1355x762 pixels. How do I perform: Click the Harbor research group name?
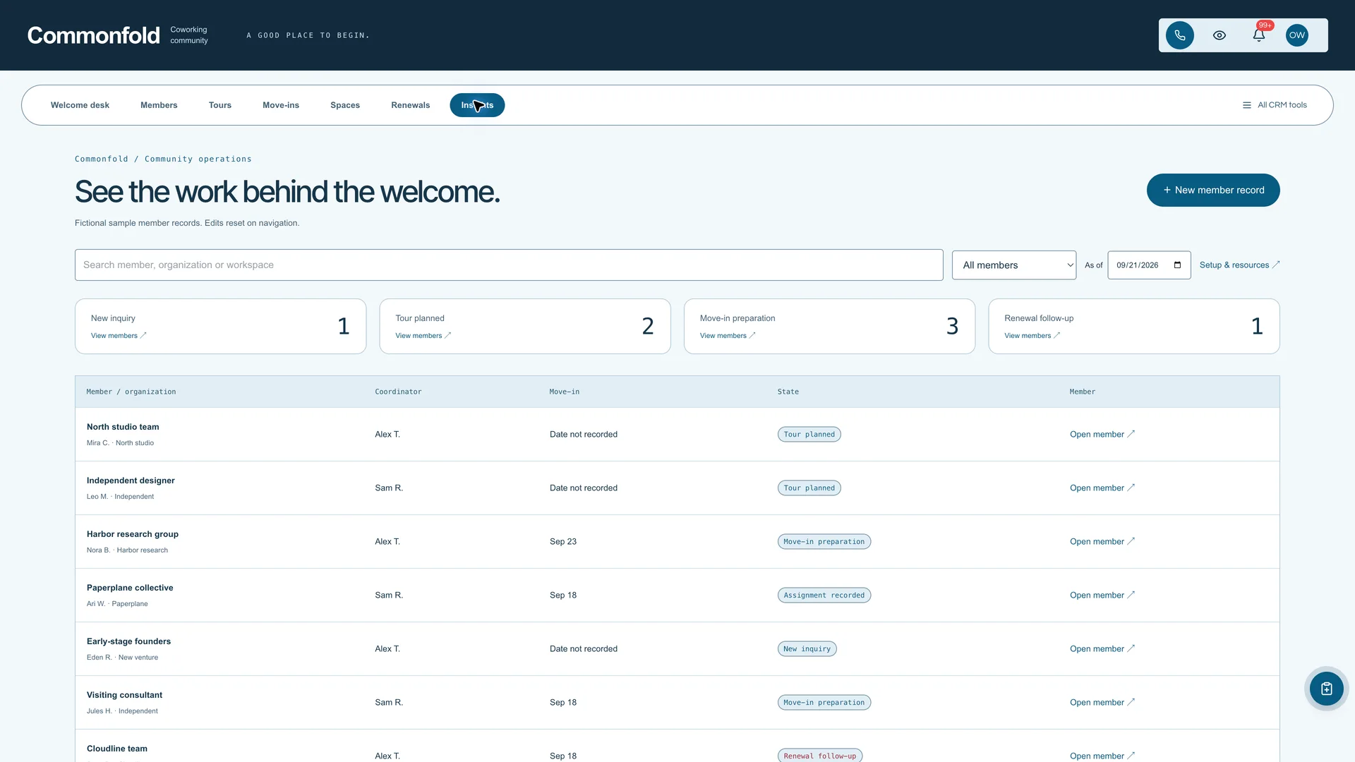tap(133, 534)
